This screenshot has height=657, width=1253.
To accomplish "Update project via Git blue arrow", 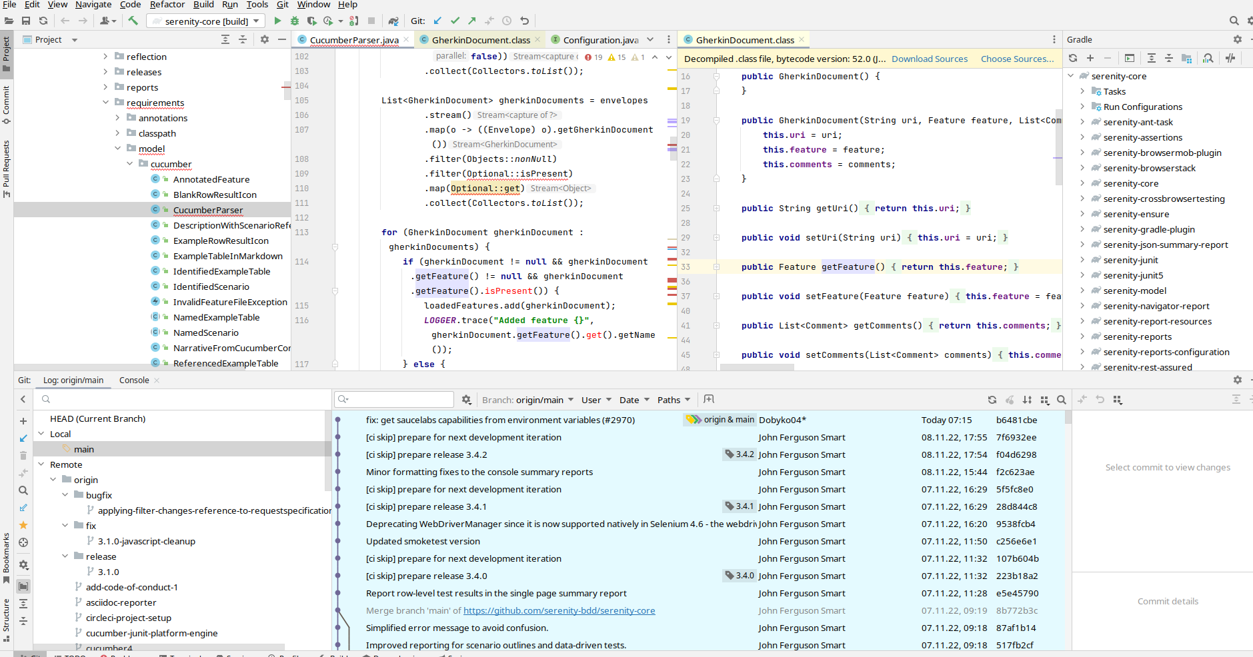I will [x=437, y=21].
